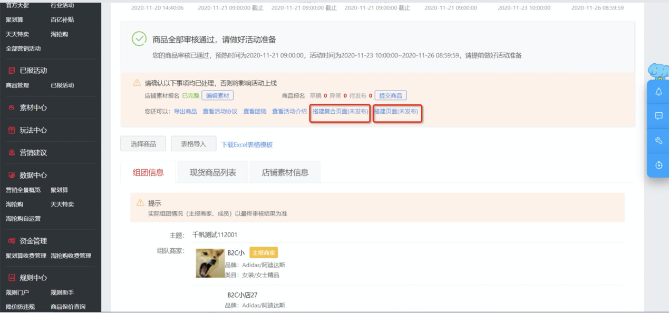Click the 提交商品 button
Screen dimensions: 669x313
390,96
